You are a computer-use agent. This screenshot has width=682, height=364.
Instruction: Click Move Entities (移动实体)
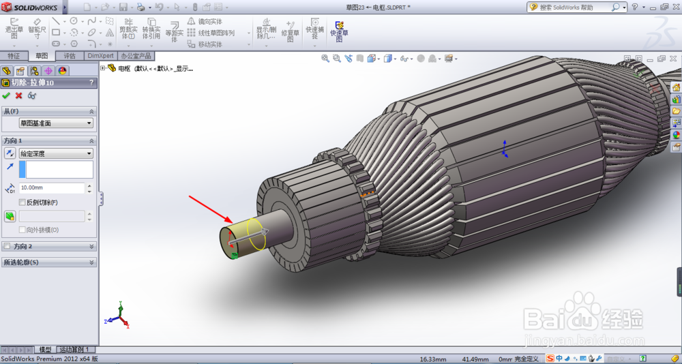coord(205,44)
